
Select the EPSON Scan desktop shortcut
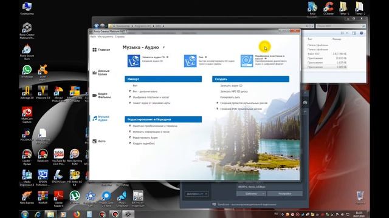(58, 176)
